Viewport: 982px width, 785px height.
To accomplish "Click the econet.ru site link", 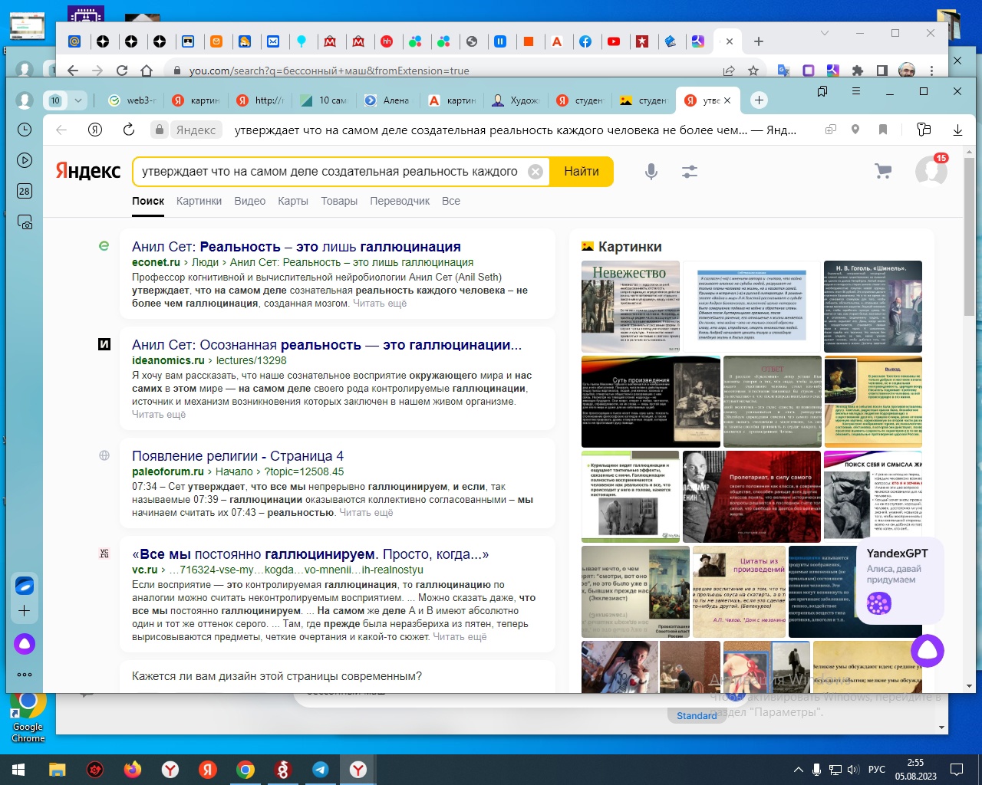I will pos(156,262).
